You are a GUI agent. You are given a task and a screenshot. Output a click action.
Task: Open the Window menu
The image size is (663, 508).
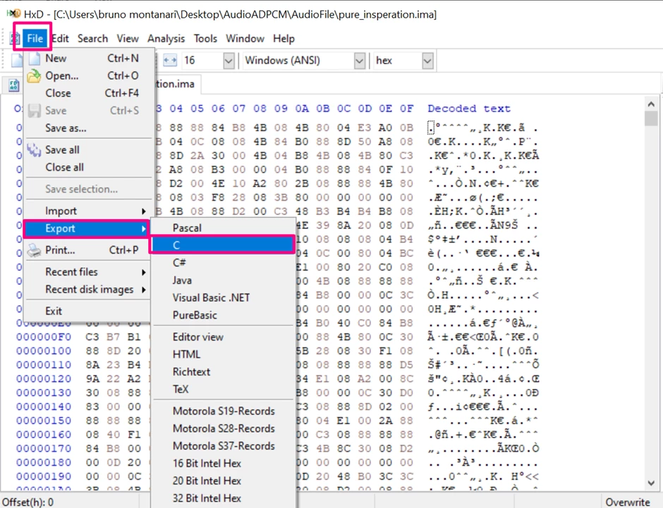[x=245, y=39]
